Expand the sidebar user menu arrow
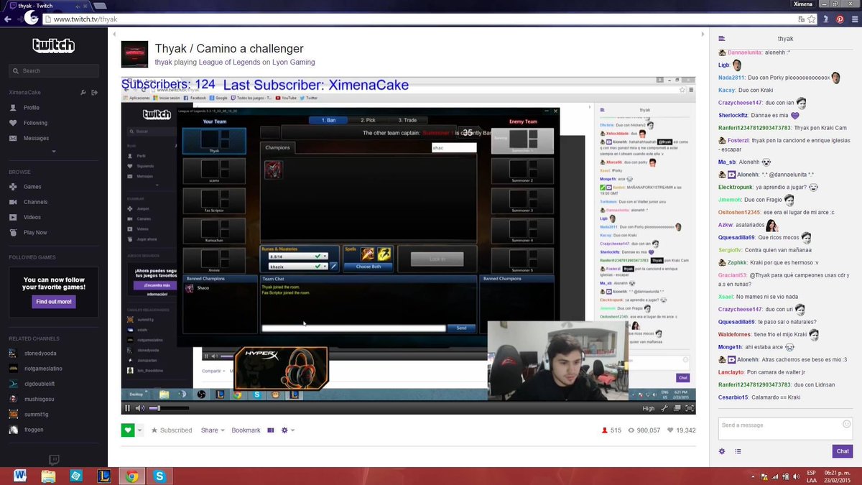This screenshot has width=862, height=485. (x=54, y=152)
